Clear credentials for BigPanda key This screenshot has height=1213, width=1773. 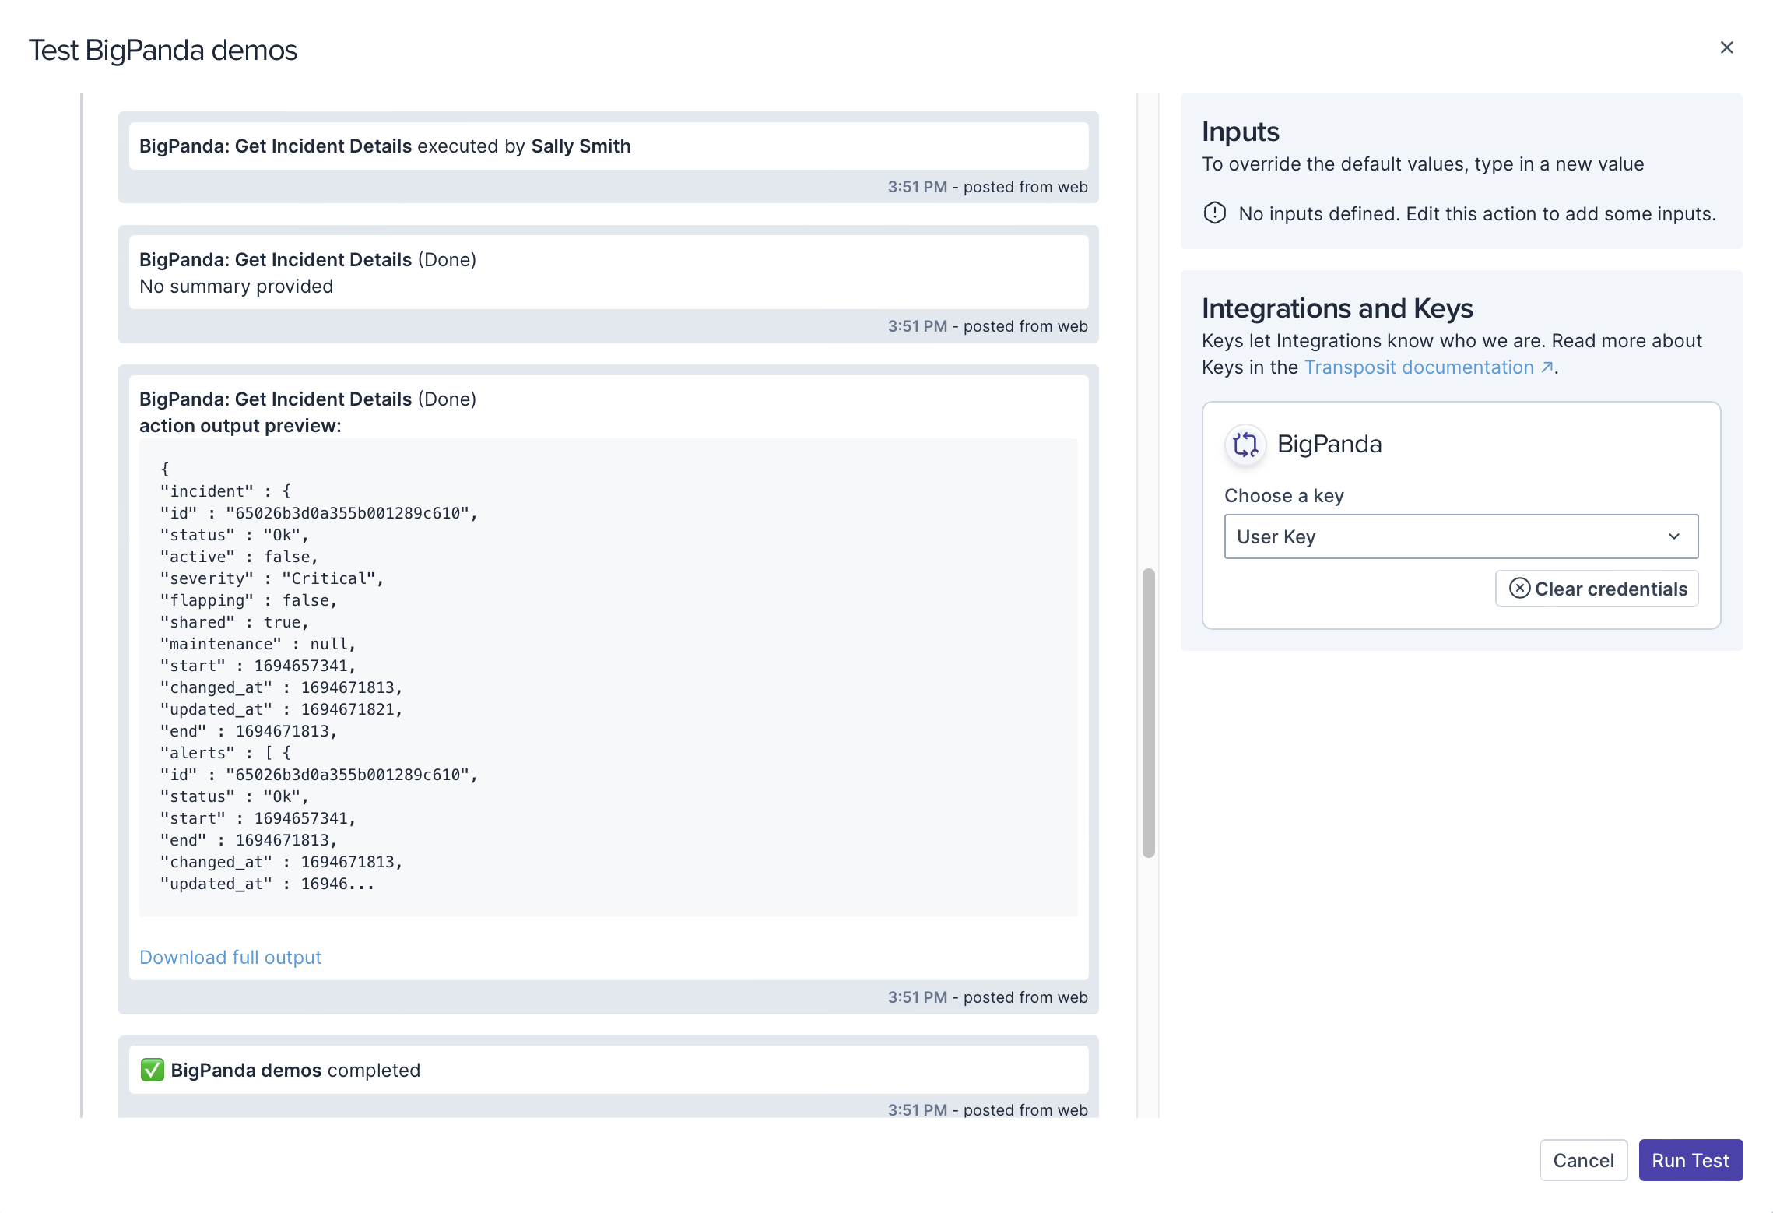pos(1597,589)
